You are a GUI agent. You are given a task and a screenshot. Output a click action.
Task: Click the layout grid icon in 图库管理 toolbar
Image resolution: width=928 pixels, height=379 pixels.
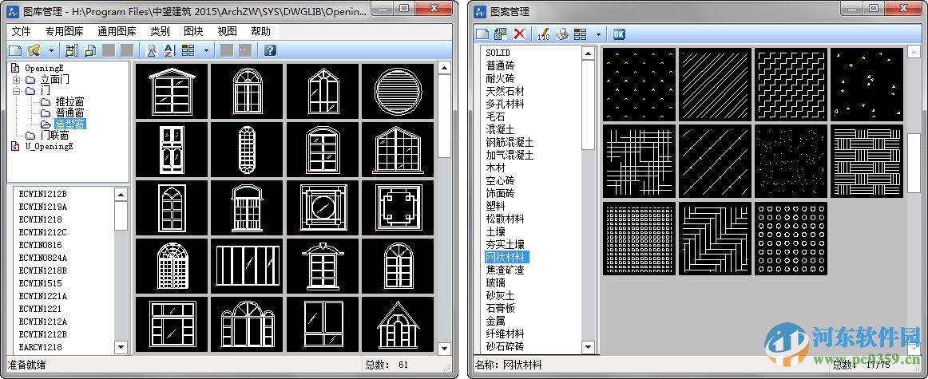coord(188,50)
